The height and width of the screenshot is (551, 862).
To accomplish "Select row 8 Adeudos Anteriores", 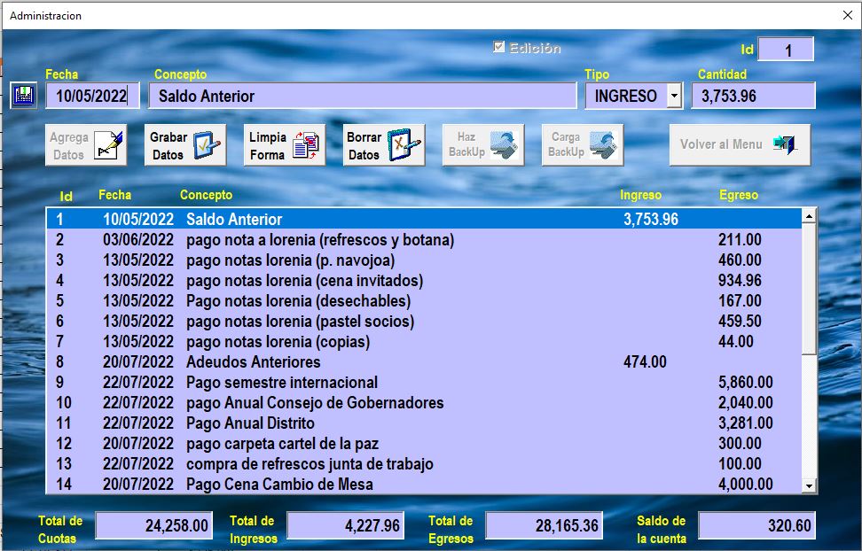I will coord(424,361).
